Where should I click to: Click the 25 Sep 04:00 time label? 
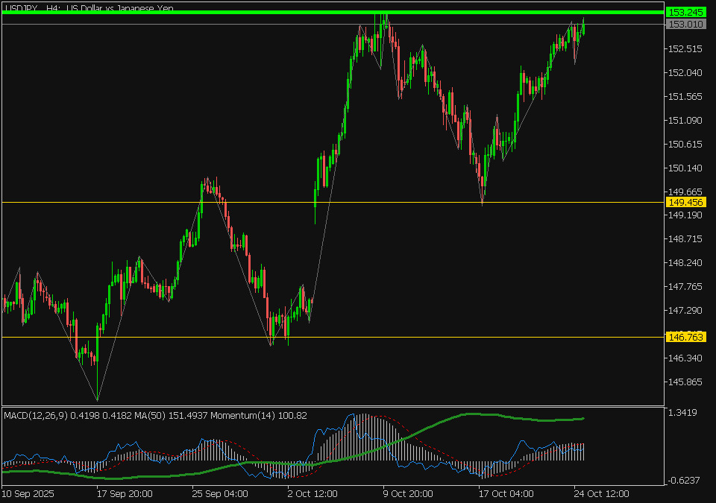click(220, 493)
